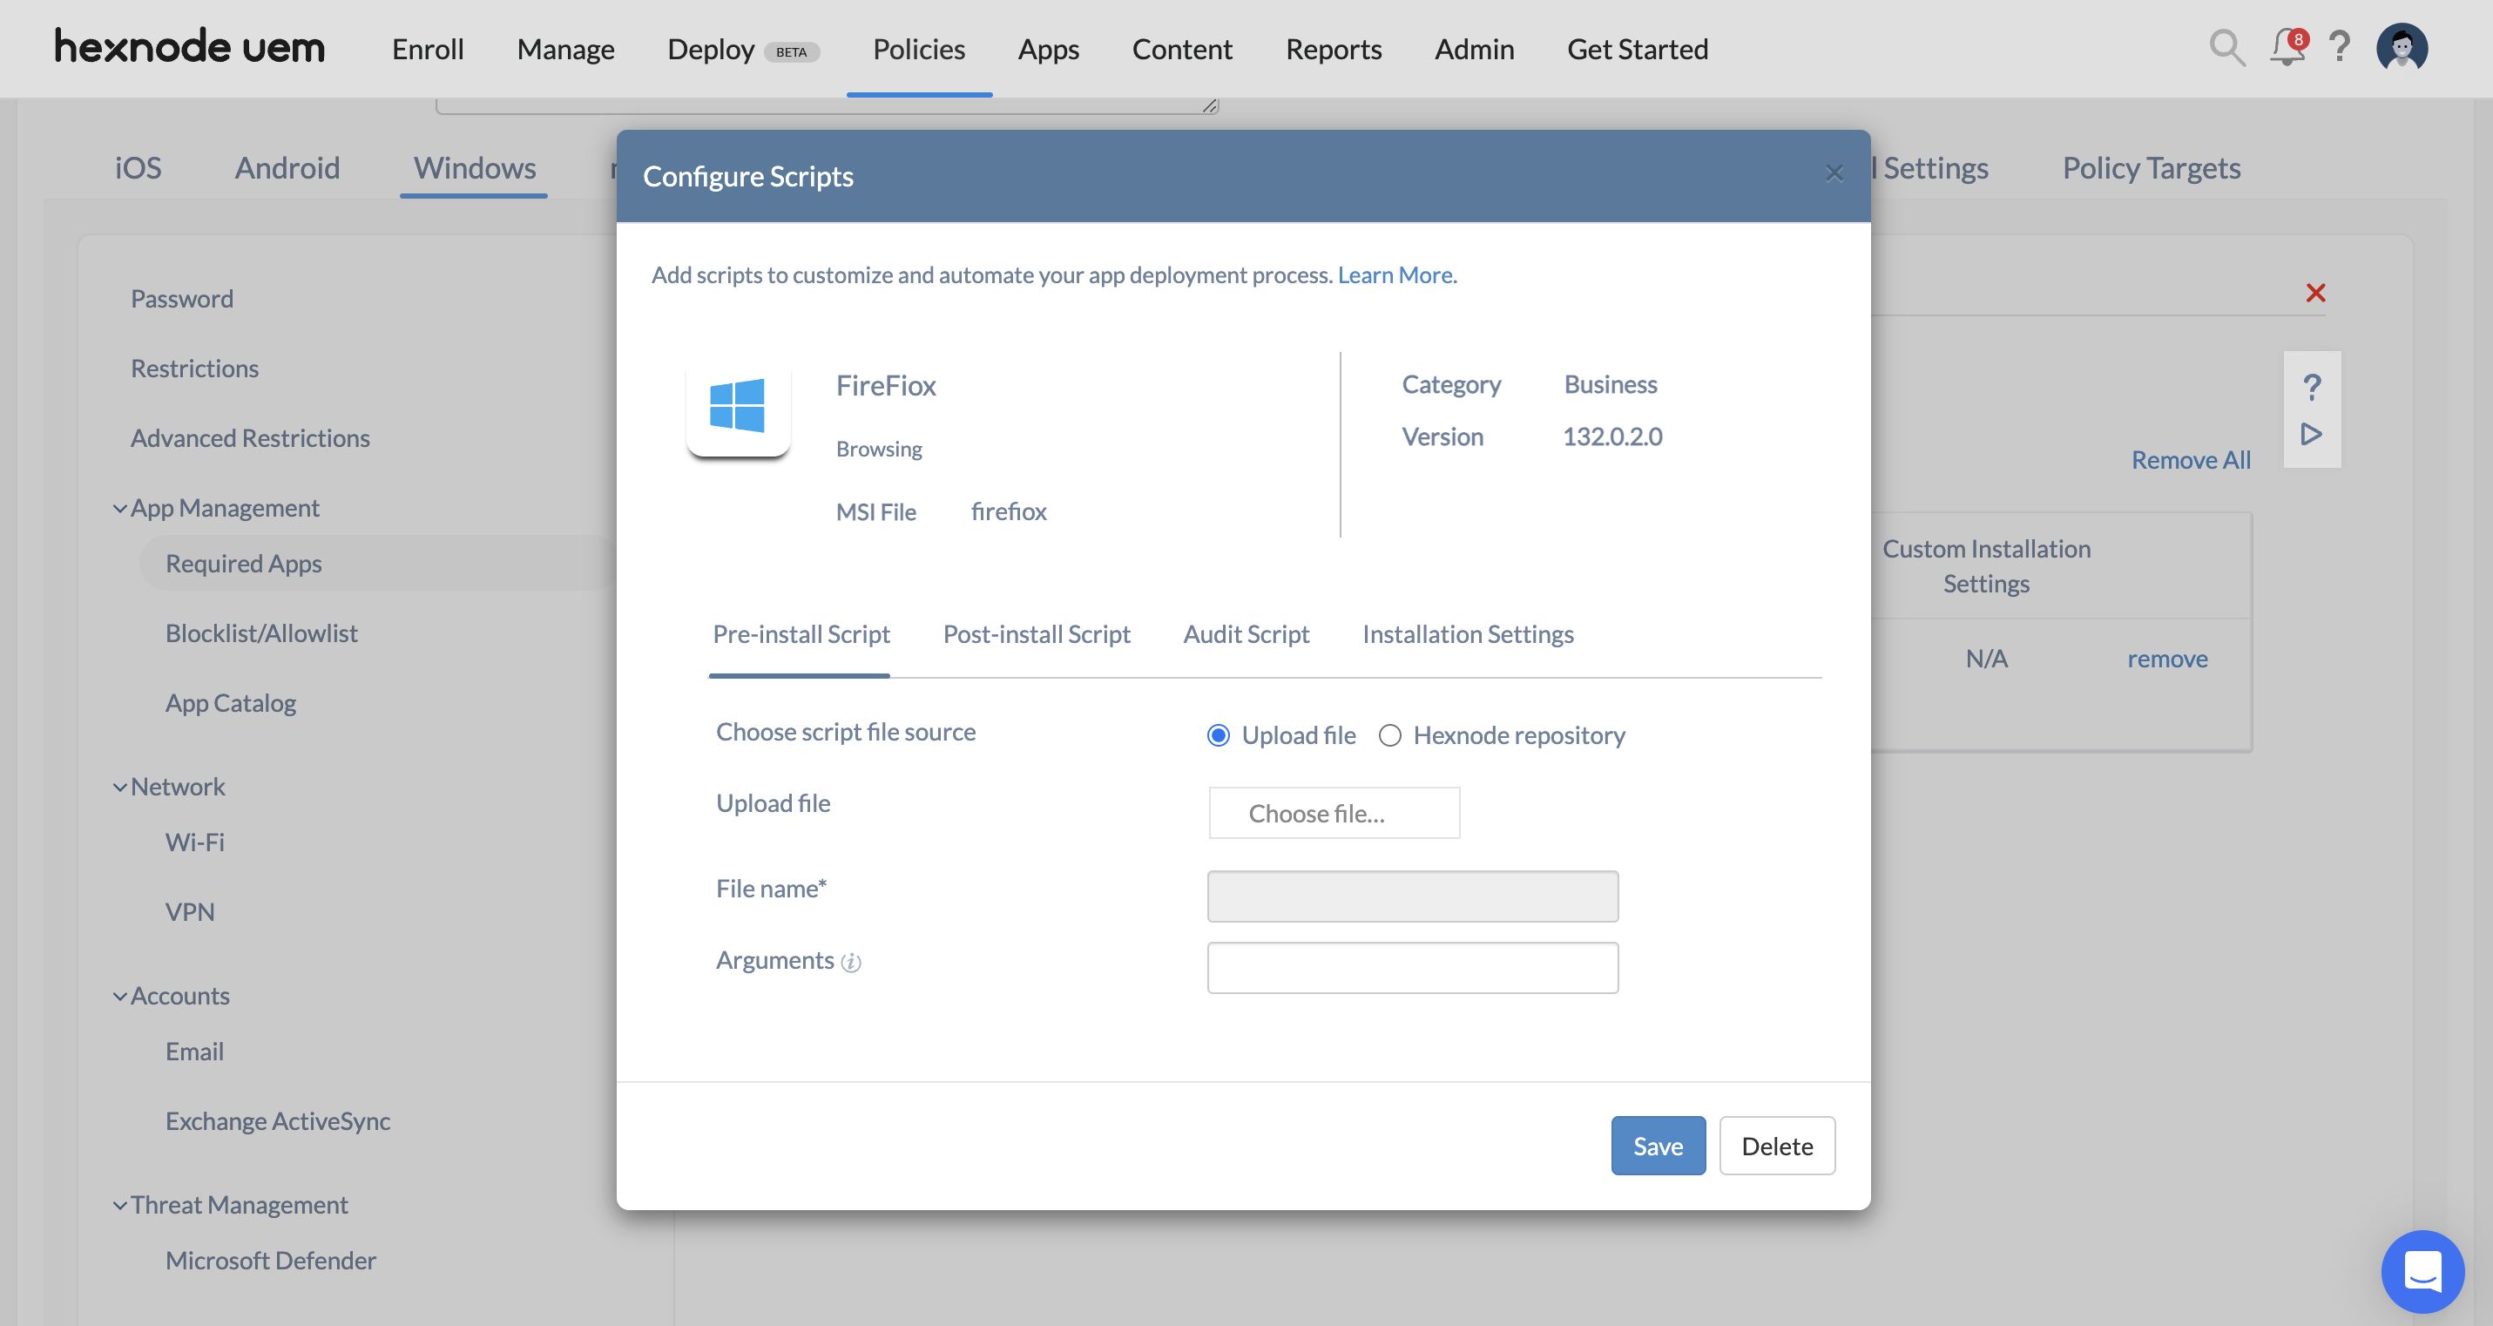Select VPN in sidebar
The height and width of the screenshot is (1326, 2493).
coord(190,912)
